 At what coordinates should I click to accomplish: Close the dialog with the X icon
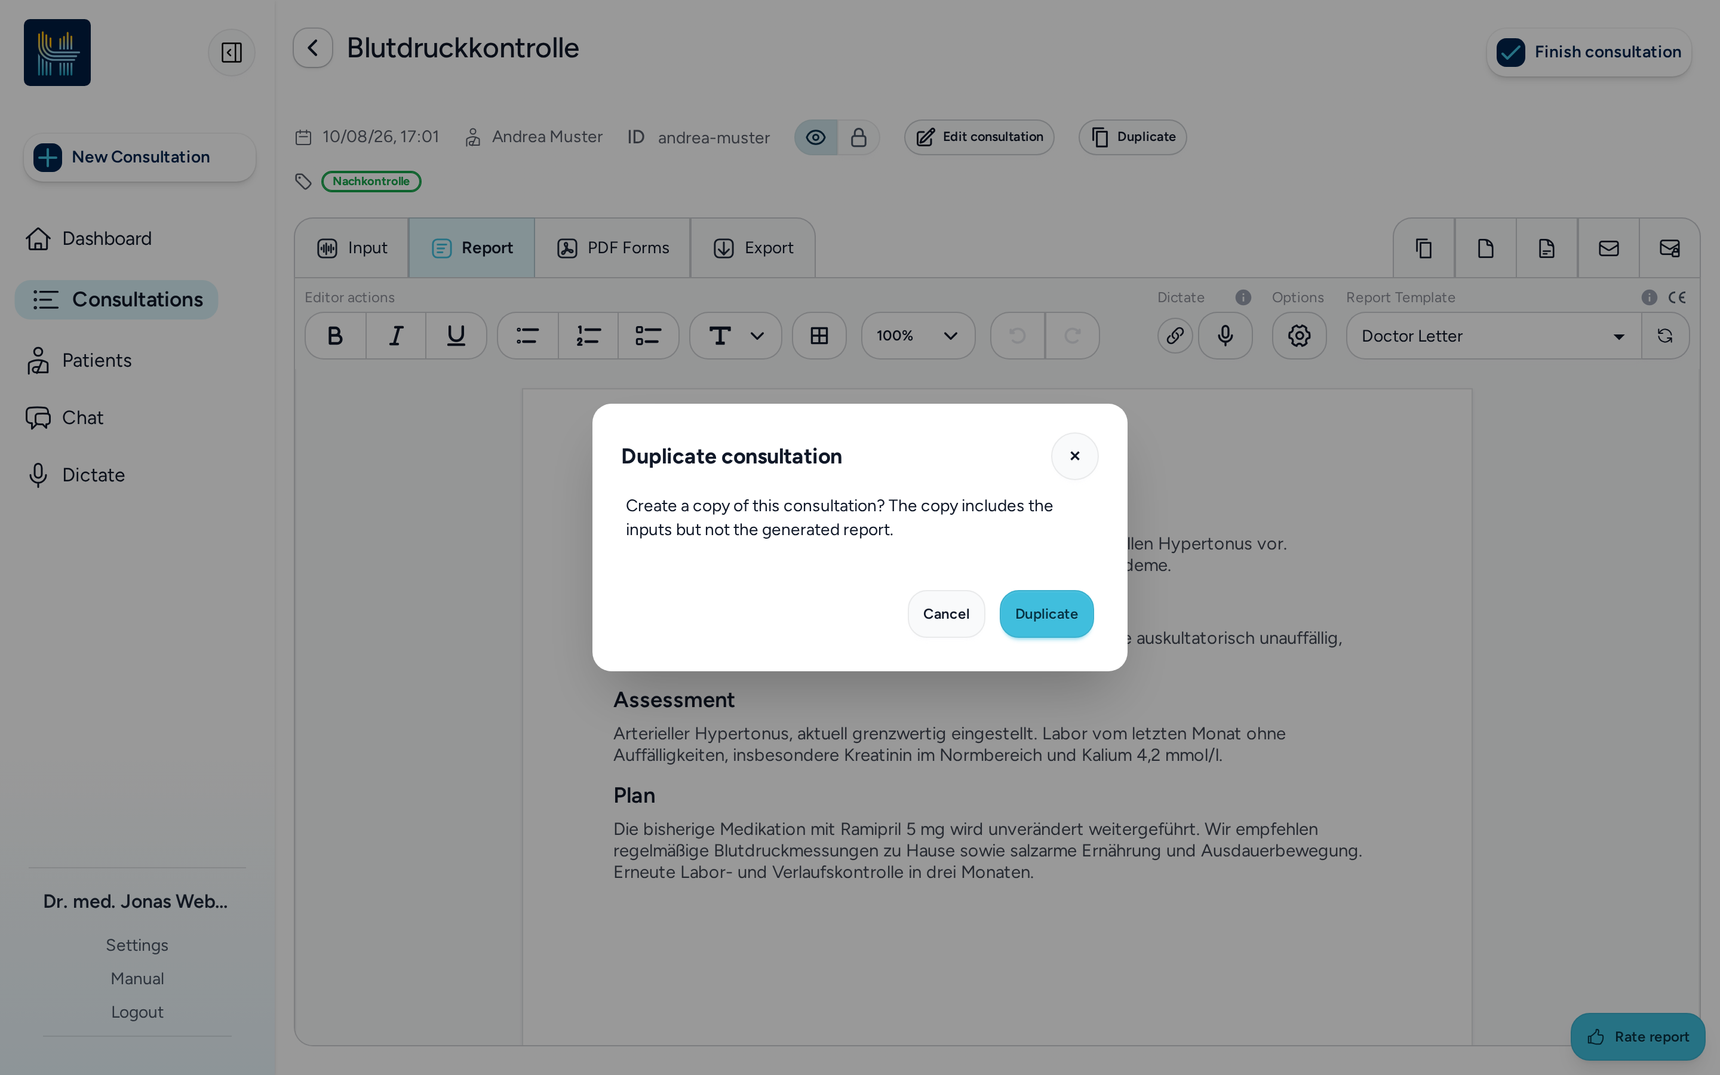point(1074,456)
